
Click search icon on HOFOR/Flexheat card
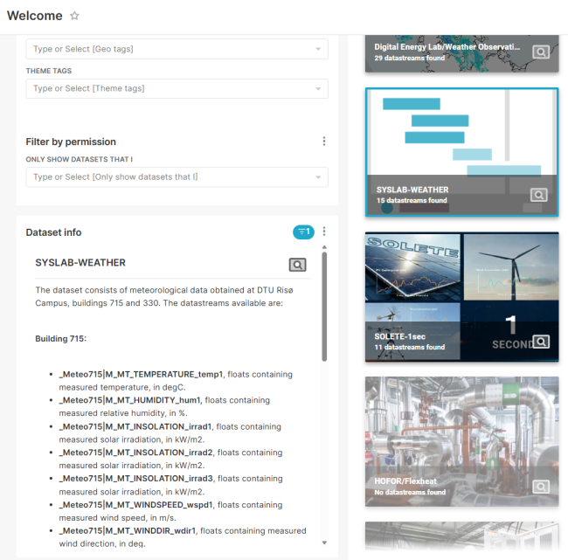point(541,487)
